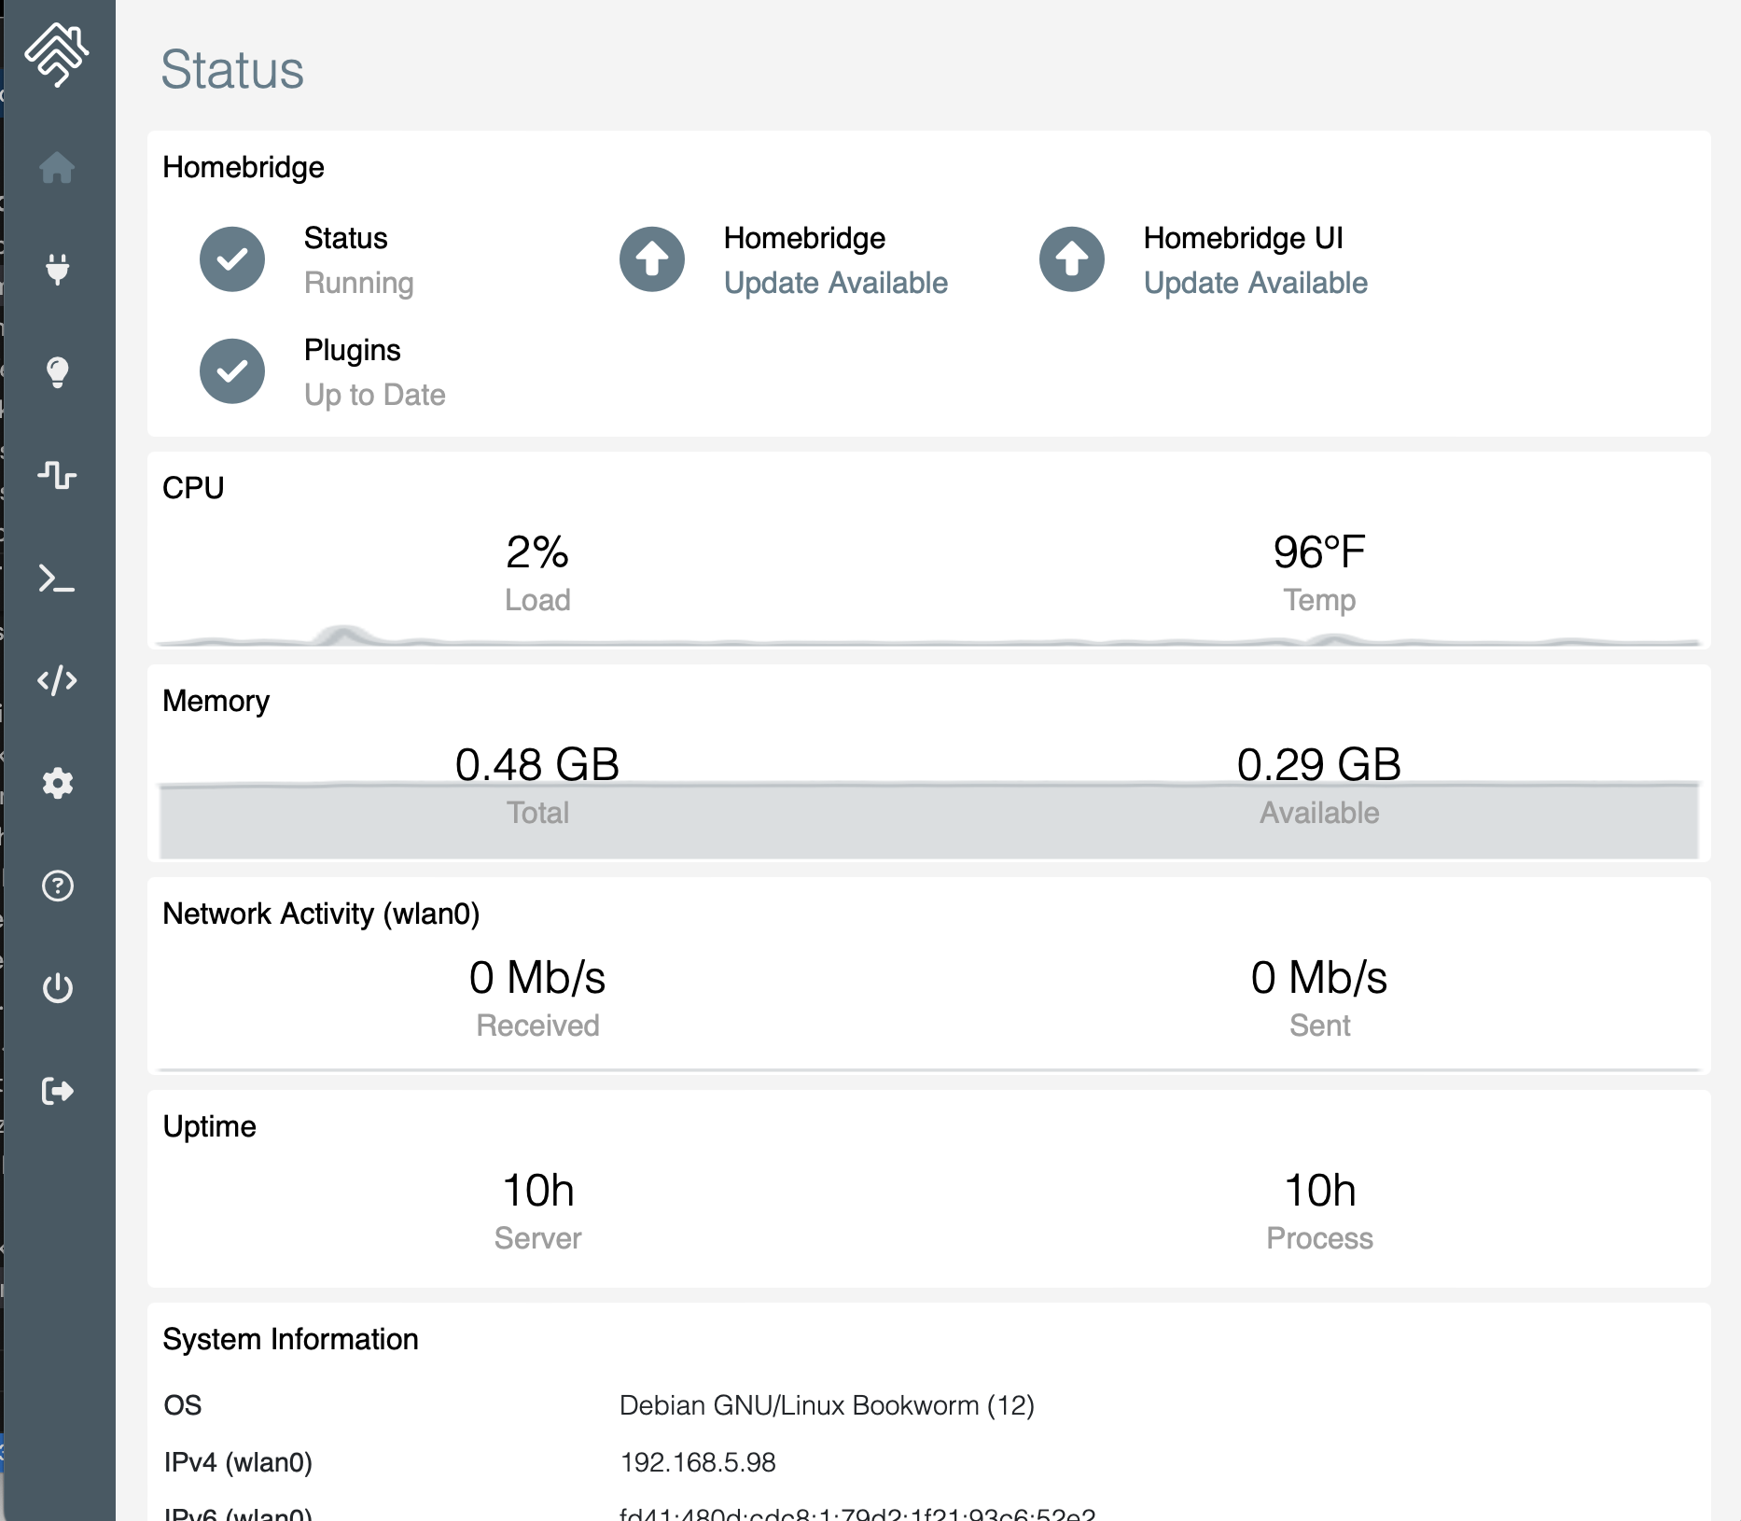Click OS value 'Debian GNU/Linux Bookworm (12)'
This screenshot has height=1521, width=1741.
pos(827,1405)
